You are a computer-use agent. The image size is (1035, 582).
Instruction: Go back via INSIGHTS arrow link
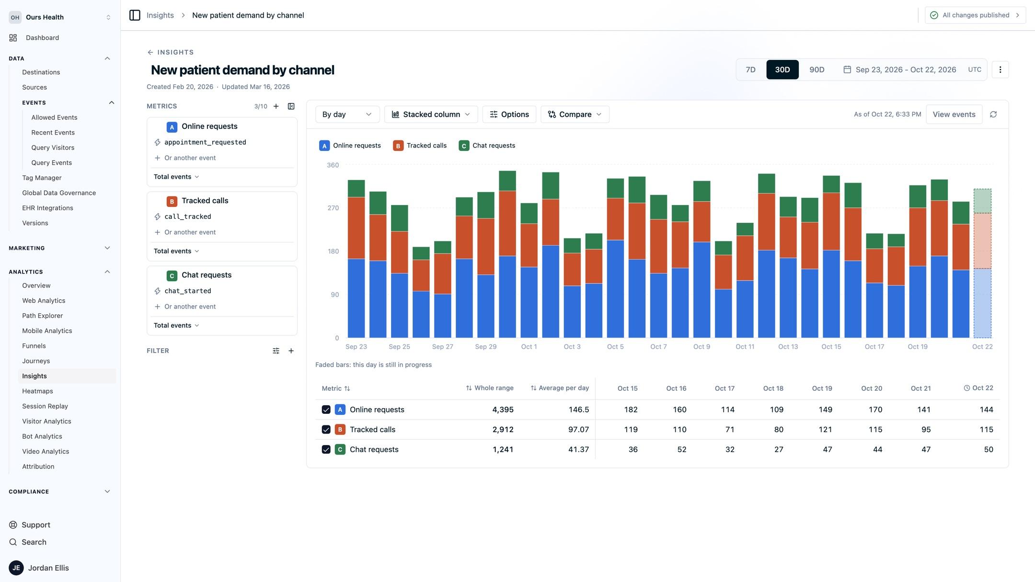[x=170, y=52]
